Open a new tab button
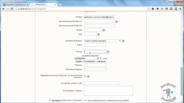Viewport: 184px width, 103px height. [x=60, y=5]
